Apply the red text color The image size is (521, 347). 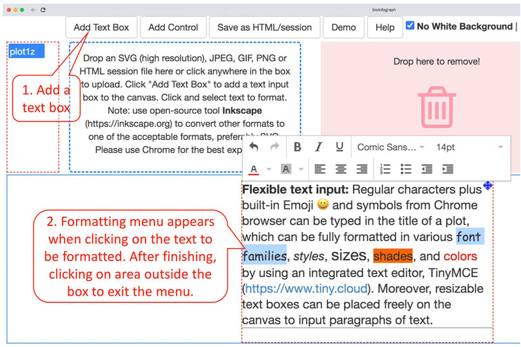[254, 170]
